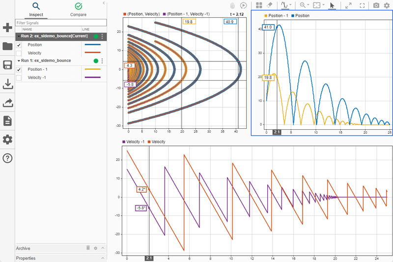Switch to the Compare tab
This screenshot has width=393, height=262.
click(x=78, y=9)
